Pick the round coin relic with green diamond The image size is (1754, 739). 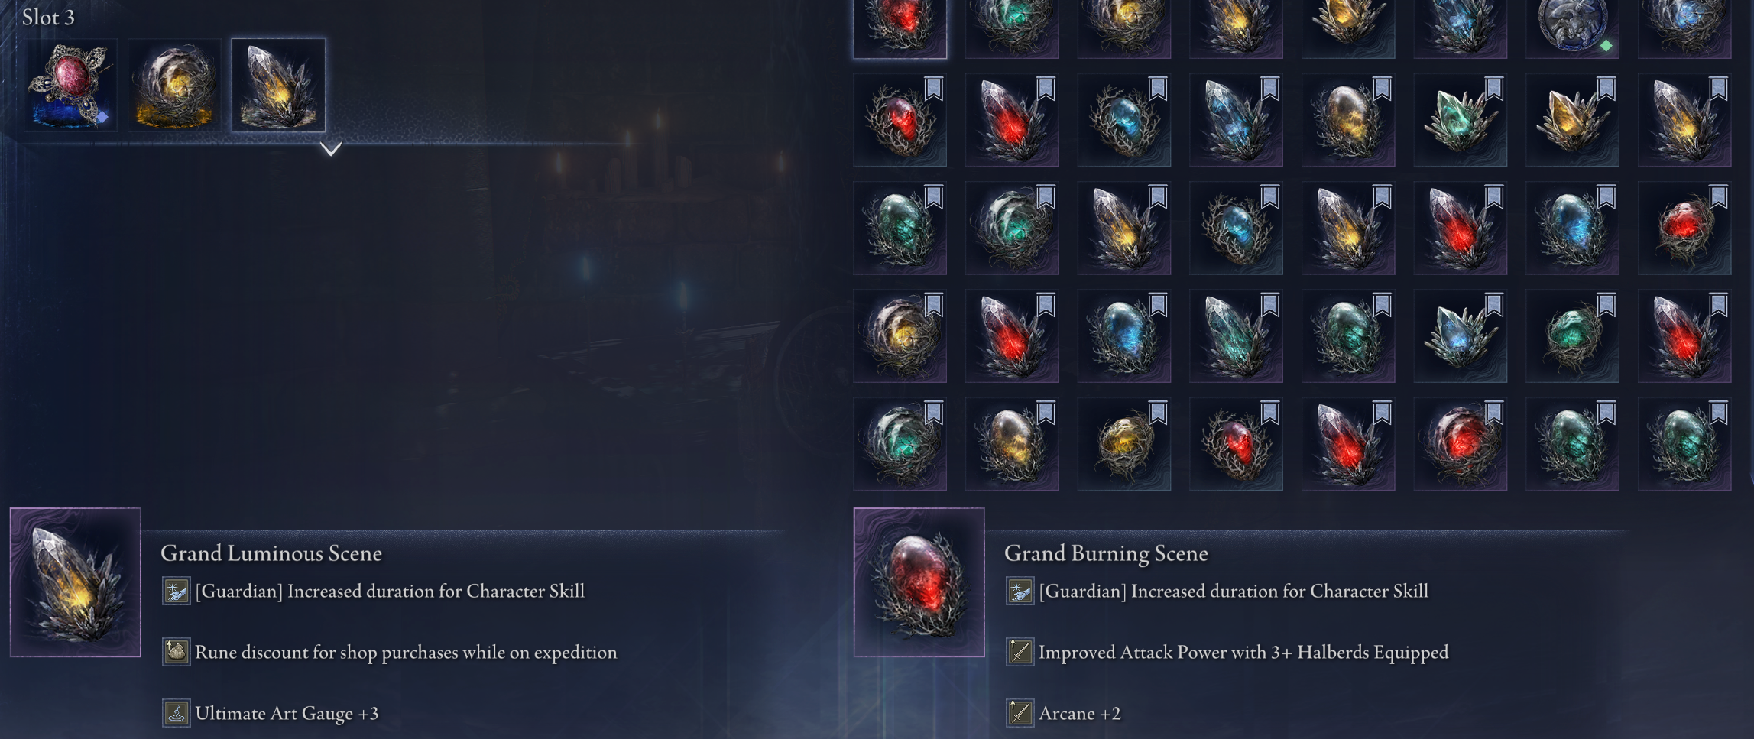coord(1572,28)
